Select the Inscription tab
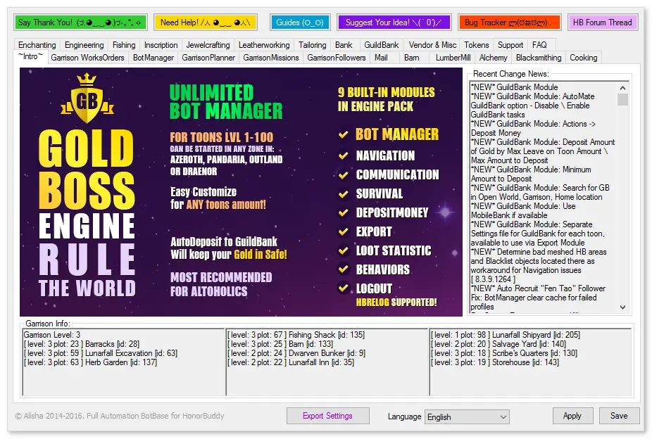This screenshot has width=652, height=439. click(x=161, y=45)
